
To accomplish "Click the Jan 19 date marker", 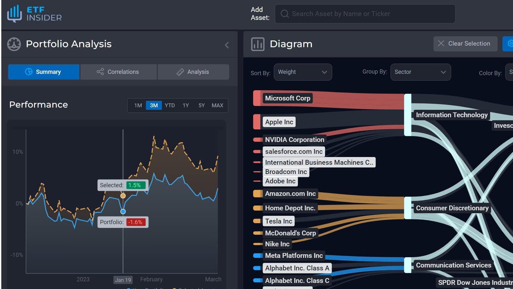I will (x=123, y=280).
